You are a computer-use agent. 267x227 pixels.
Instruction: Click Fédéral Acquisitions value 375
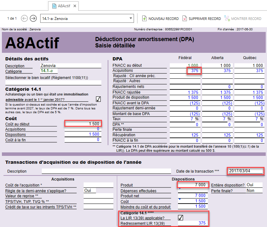[185, 71]
